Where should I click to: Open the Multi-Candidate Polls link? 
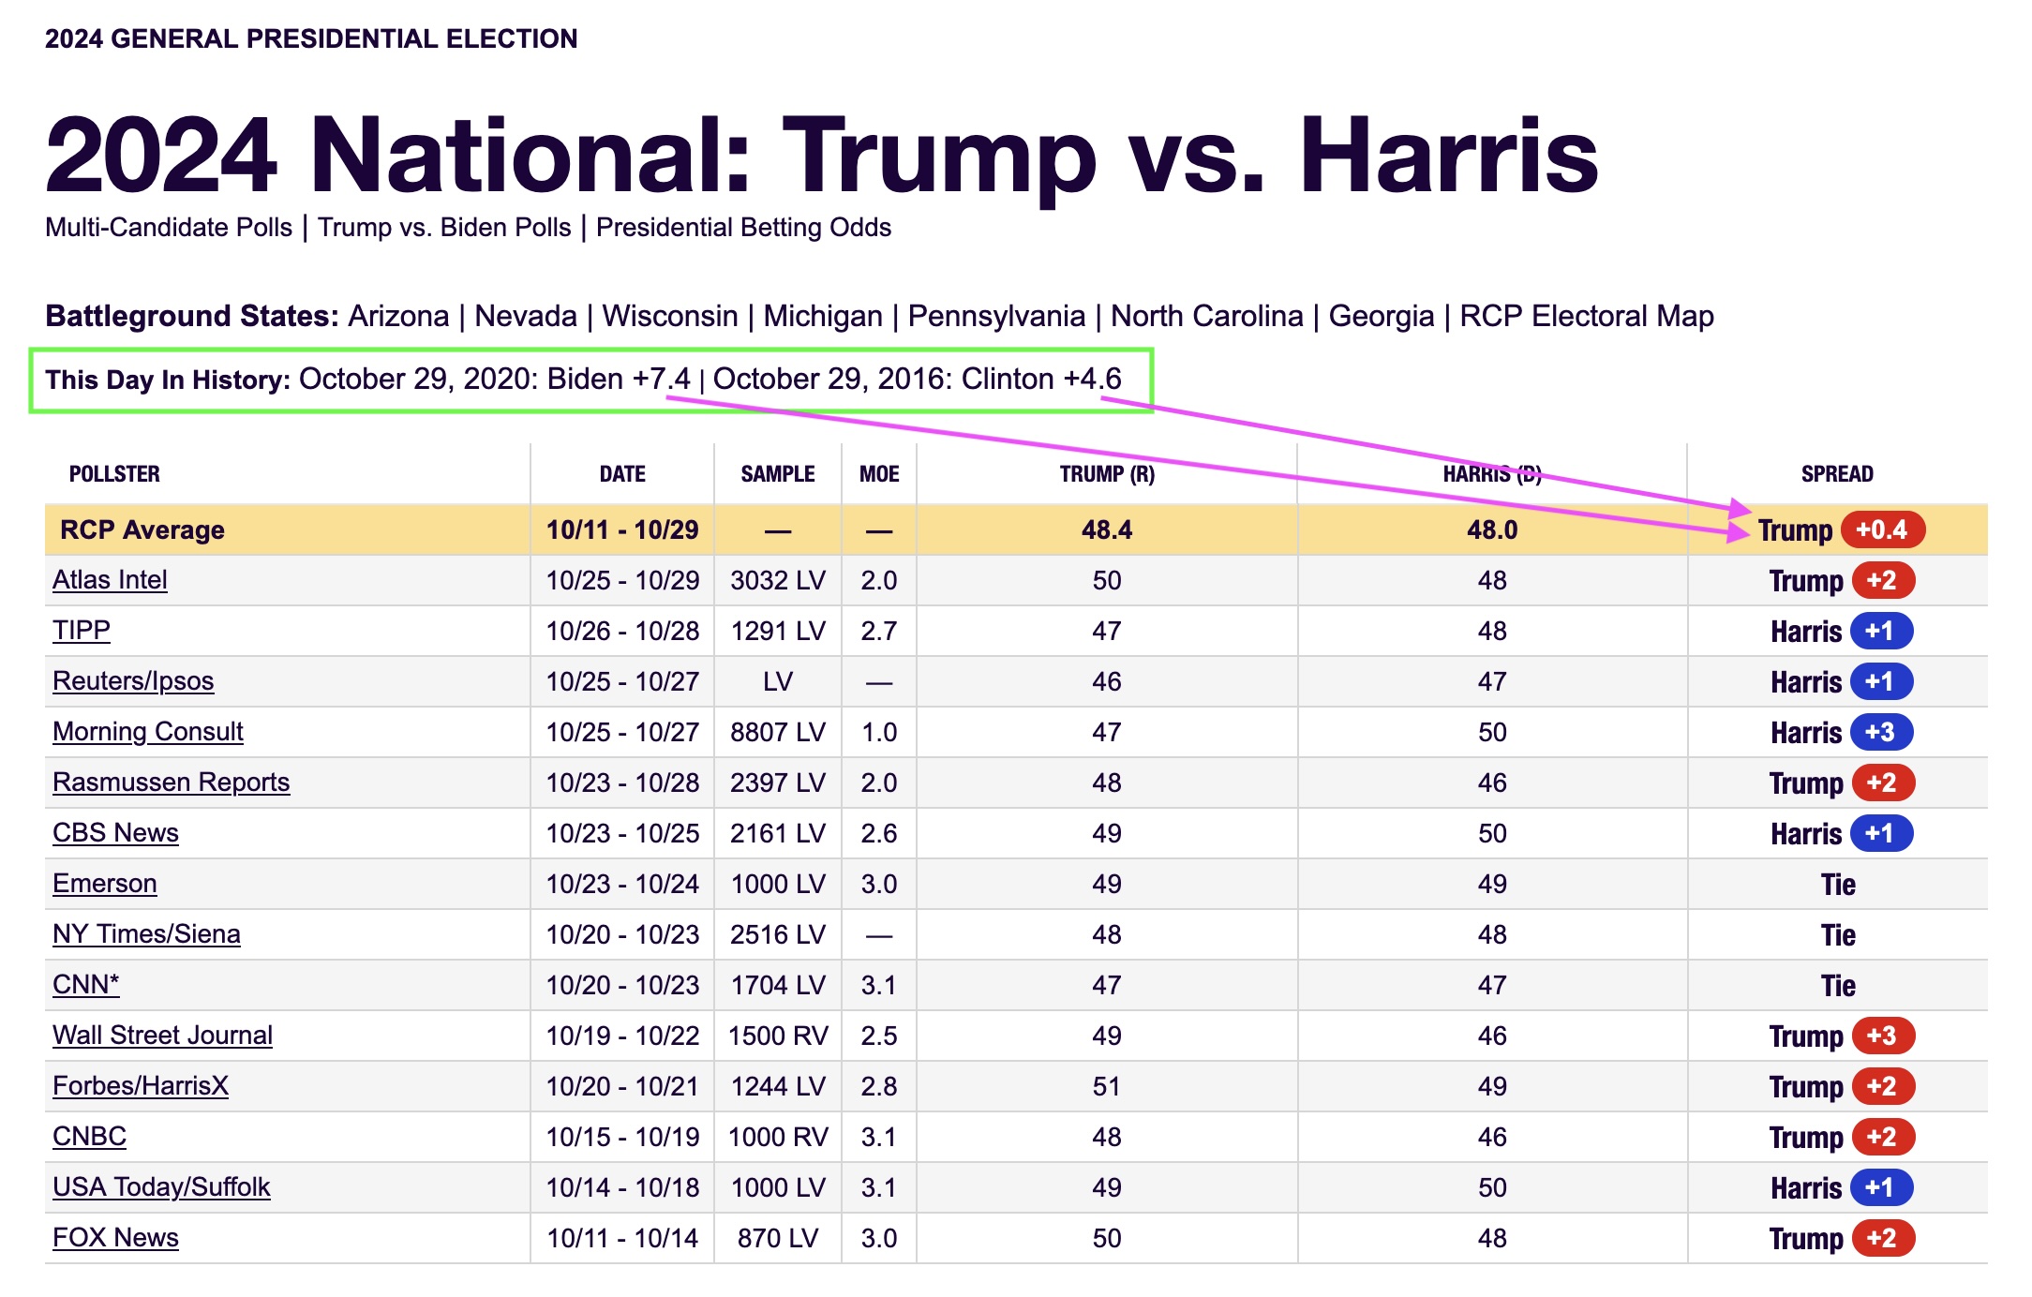169,228
